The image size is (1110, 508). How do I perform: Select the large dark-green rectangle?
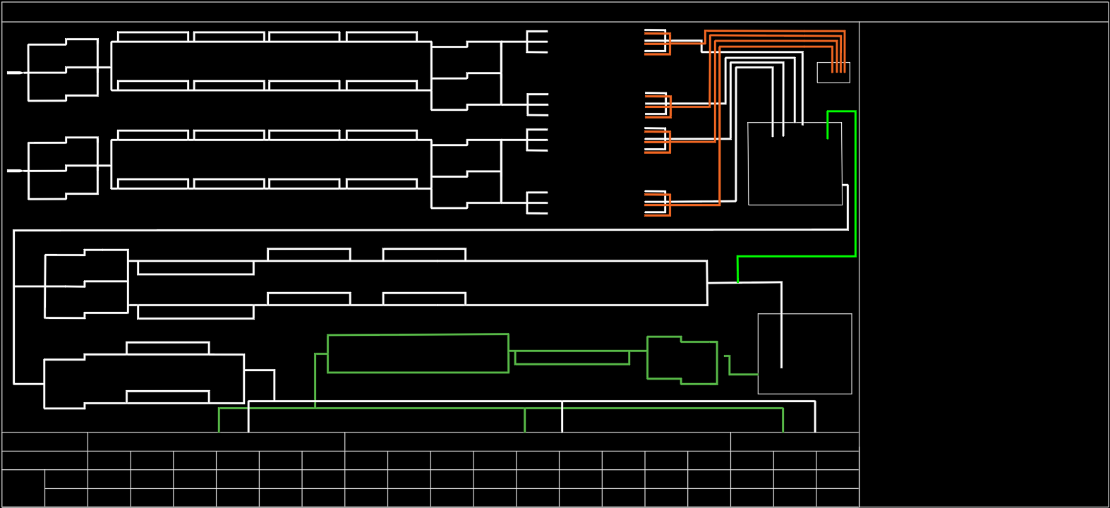click(x=418, y=353)
